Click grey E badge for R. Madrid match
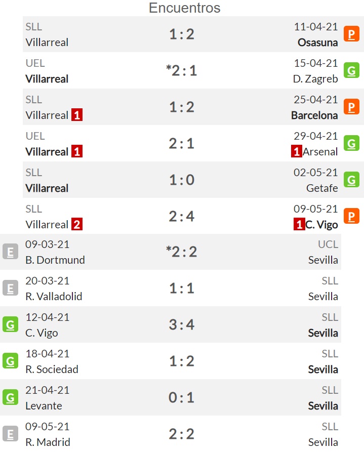Screen dimensions: 364x452 point(11,434)
